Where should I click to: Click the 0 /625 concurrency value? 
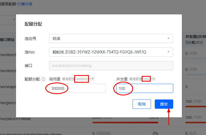[x=191, y=133]
